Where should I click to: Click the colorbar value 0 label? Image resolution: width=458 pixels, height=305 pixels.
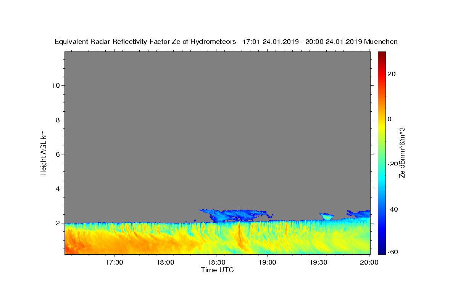pyautogui.click(x=390, y=119)
